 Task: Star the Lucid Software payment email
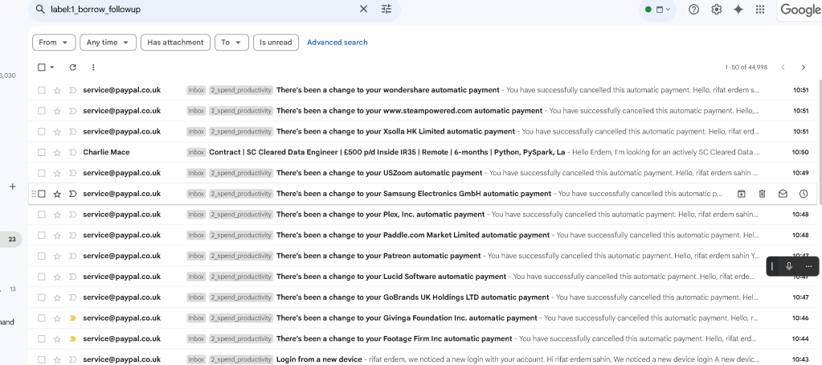pos(57,277)
